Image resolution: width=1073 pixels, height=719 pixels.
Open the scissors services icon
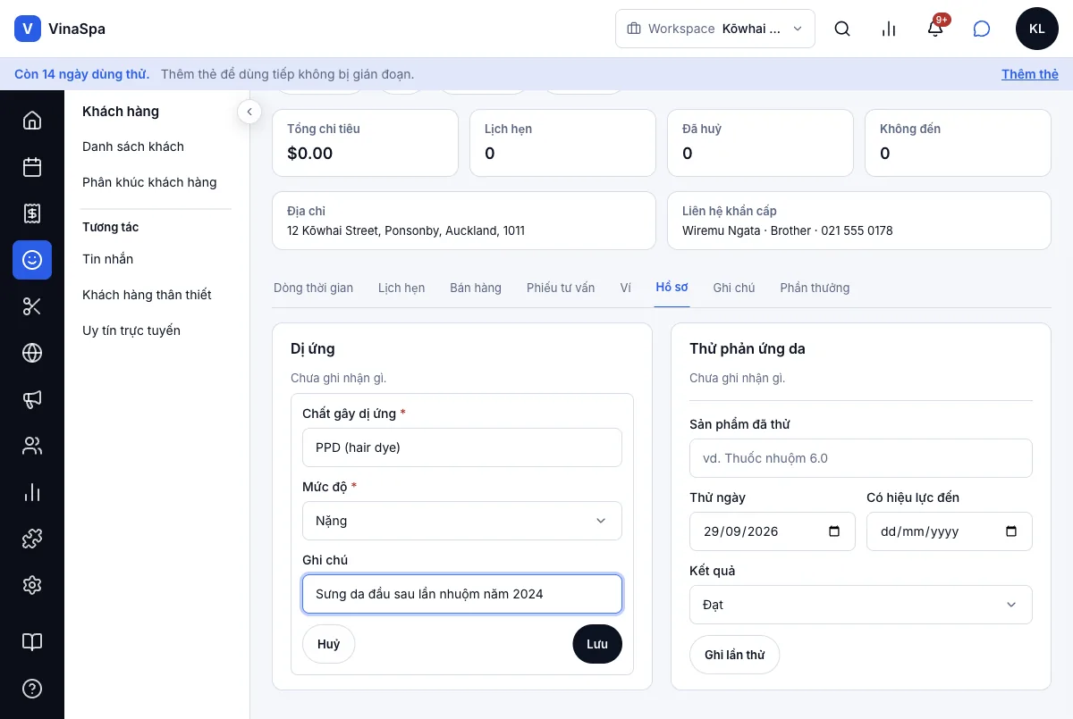point(32,306)
